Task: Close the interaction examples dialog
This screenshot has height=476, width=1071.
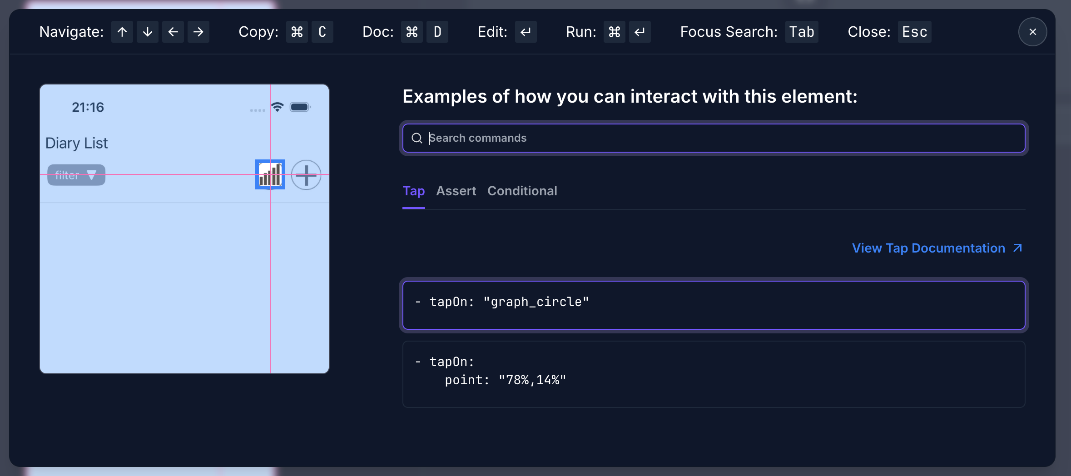Action: point(1033,32)
